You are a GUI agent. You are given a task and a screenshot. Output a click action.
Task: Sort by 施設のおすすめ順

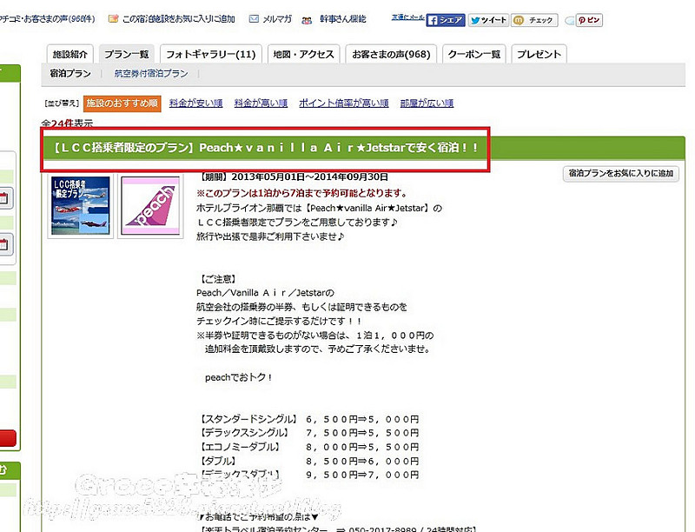click(122, 103)
